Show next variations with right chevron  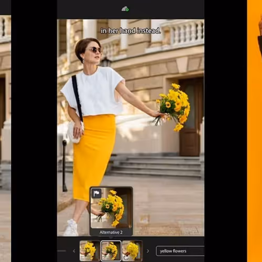[x=148, y=251]
